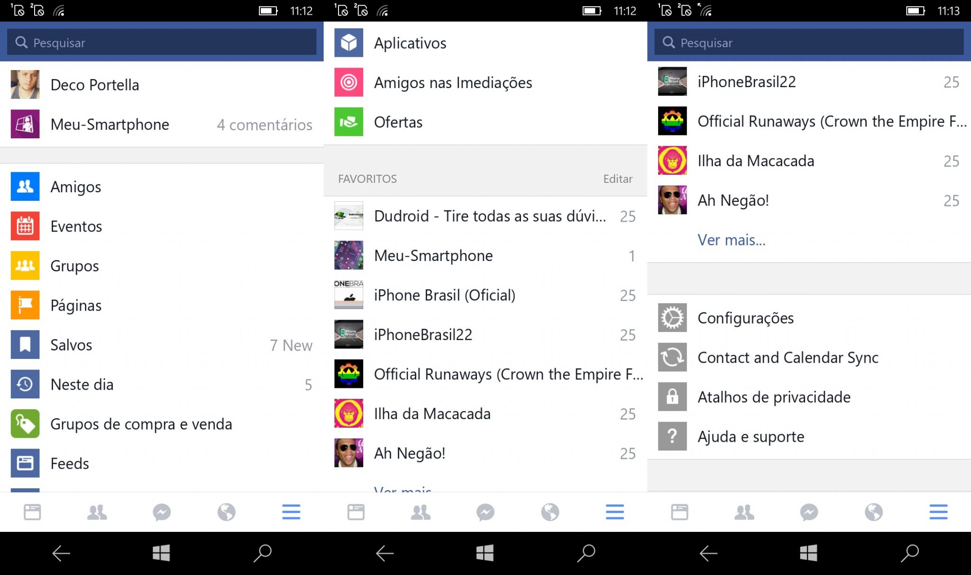The height and width of the screenshot is (575, 971).
Task: Open Messenger tab on left screen
Action: pyautogui.click(x=162, y=512)
